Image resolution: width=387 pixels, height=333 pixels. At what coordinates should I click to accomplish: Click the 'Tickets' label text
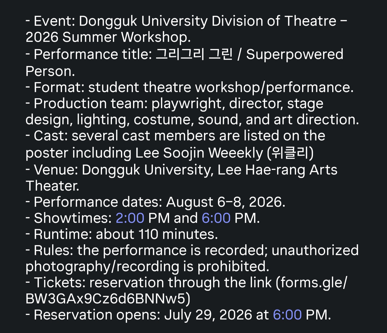coord(59,283)
